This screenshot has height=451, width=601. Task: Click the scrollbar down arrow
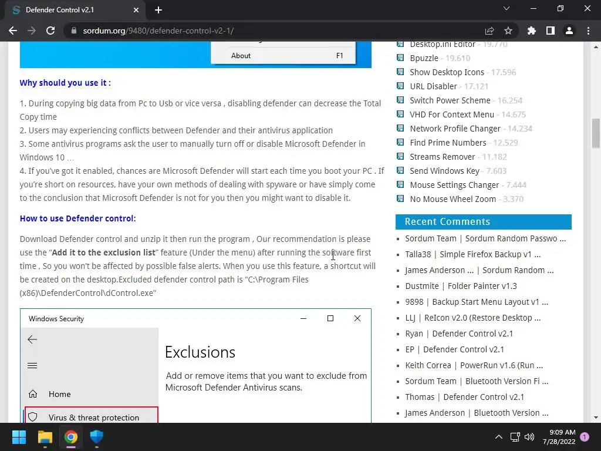596,418
